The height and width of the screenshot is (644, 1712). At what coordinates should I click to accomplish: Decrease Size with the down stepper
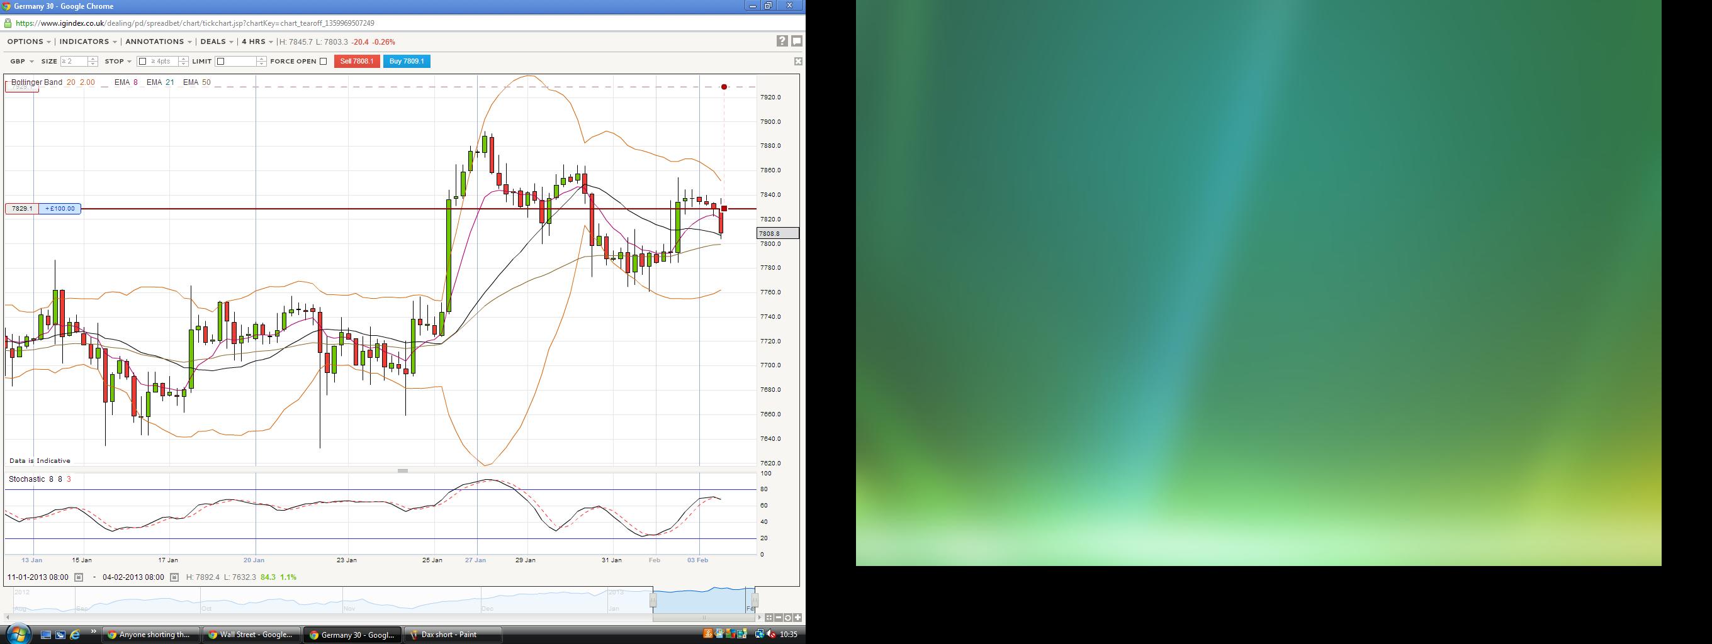coord(93,64)
